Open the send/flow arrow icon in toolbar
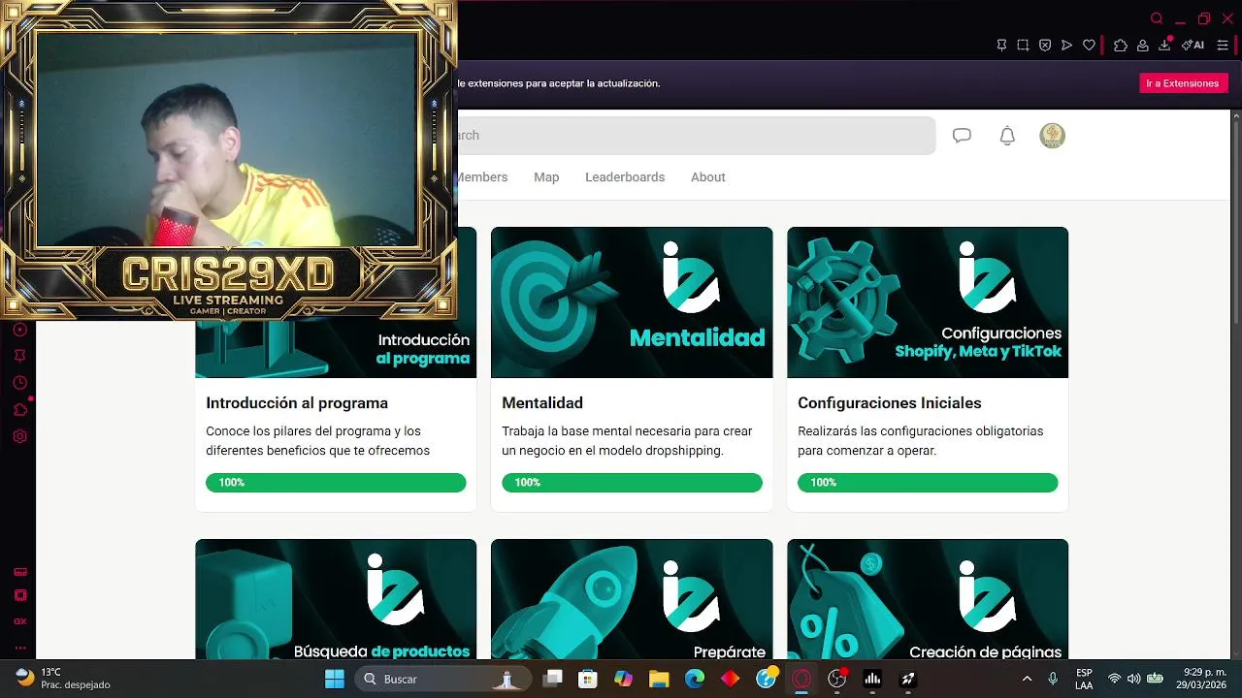This screenshot has width=1242, height=698. coord(1066,45)
